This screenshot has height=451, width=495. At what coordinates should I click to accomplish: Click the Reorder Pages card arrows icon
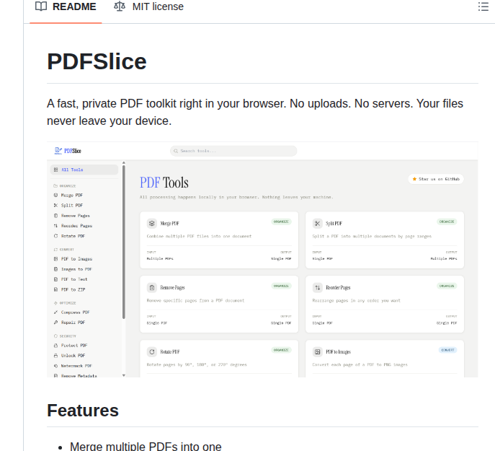[317, 288]
